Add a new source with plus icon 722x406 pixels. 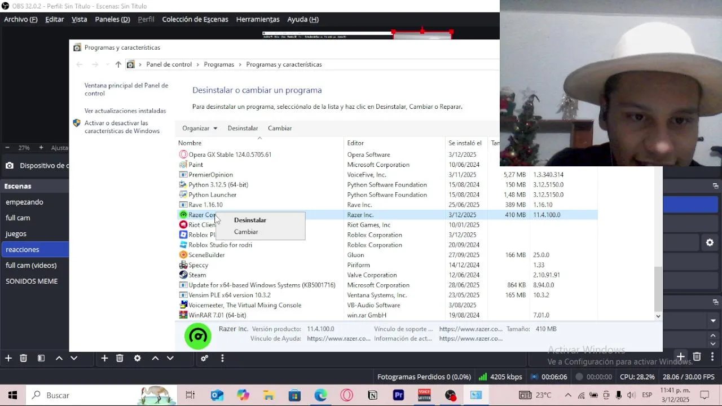pos(104,358)
